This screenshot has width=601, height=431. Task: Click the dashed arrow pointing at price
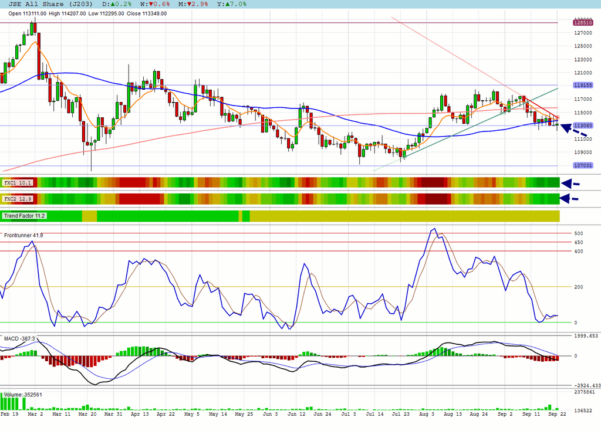click(574, 130)
